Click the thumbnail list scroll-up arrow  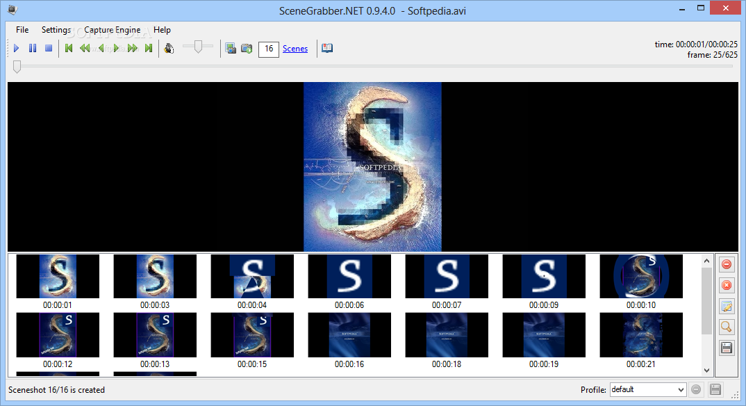706,261
